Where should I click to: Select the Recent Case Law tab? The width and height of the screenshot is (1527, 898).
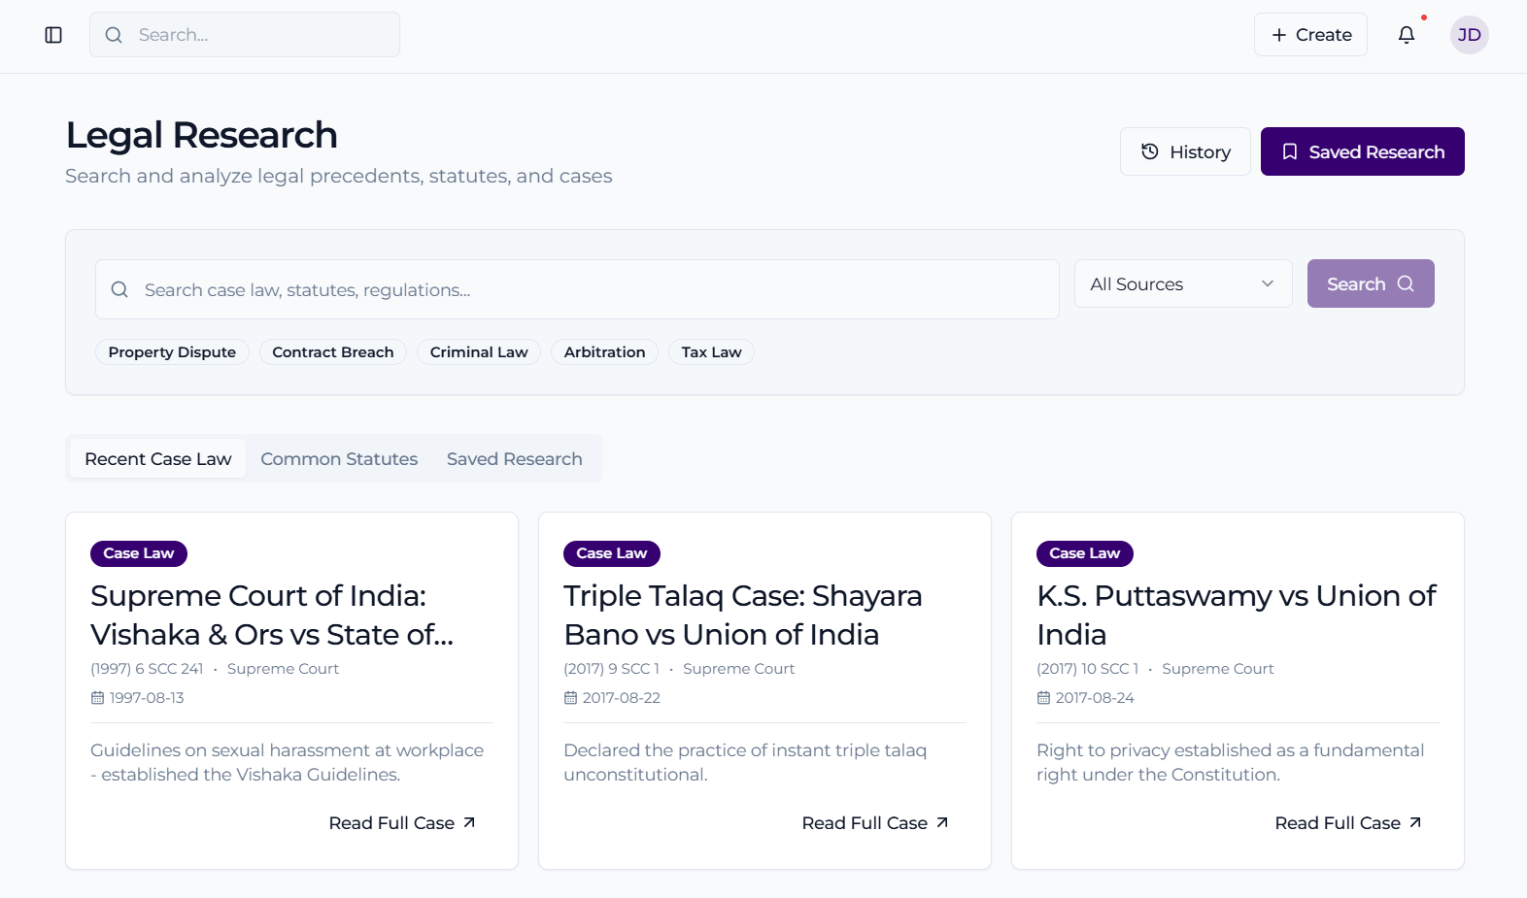158,458
